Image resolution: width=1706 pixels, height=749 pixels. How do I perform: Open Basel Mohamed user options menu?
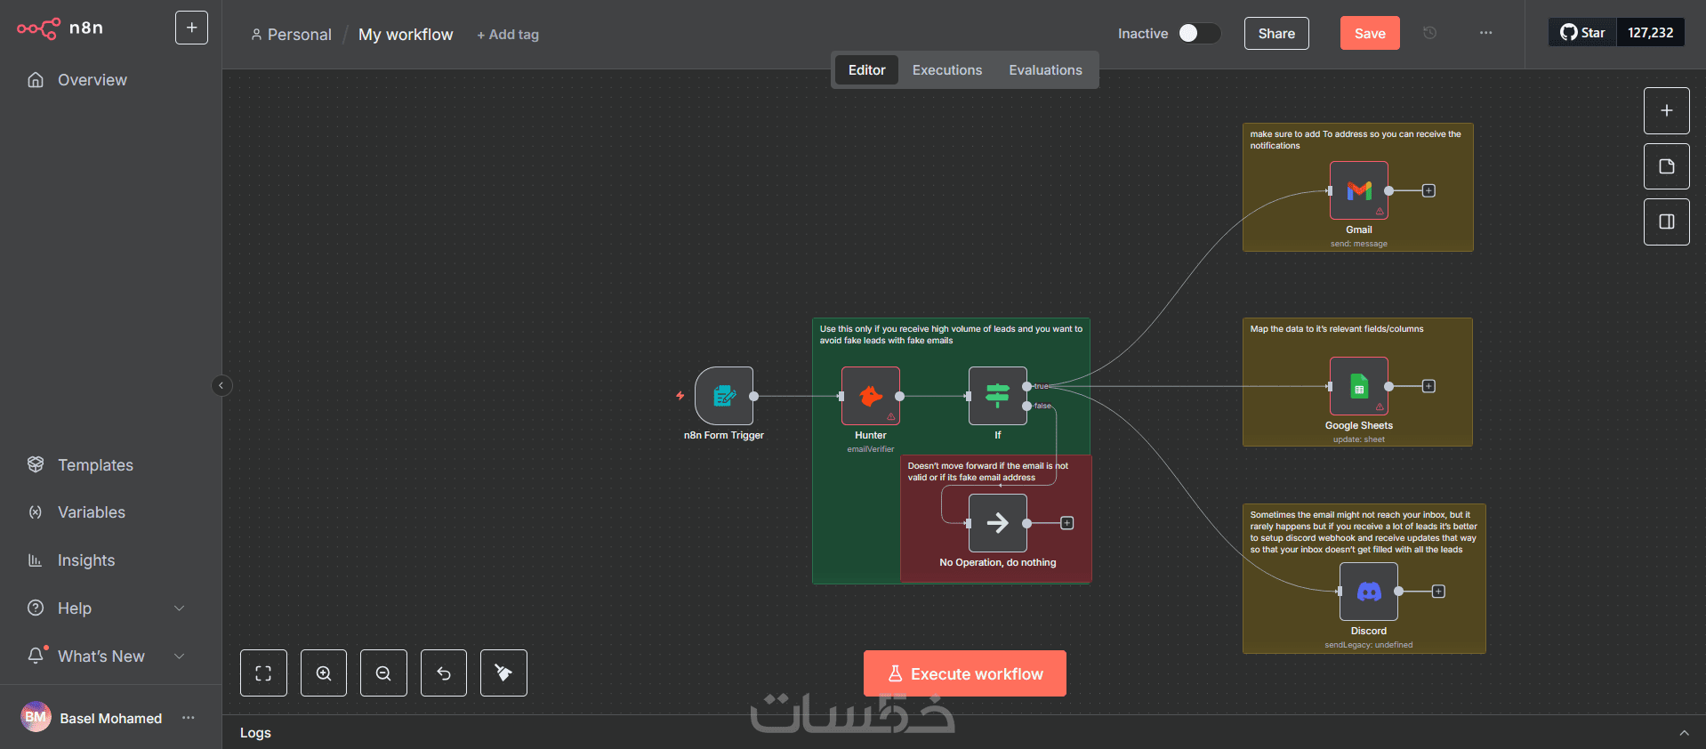(x=189, y=718)
